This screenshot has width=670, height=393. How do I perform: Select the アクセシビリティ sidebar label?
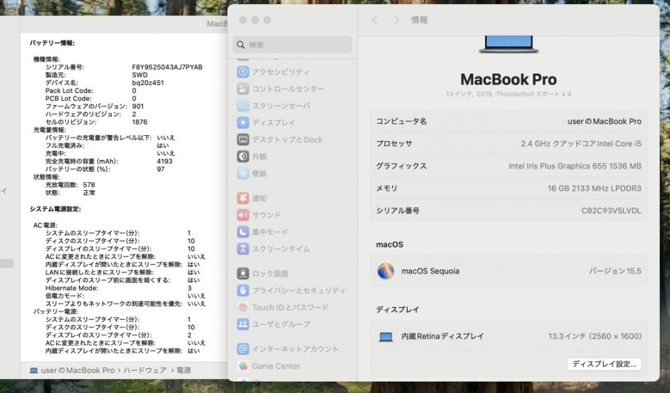pos(281,72)
